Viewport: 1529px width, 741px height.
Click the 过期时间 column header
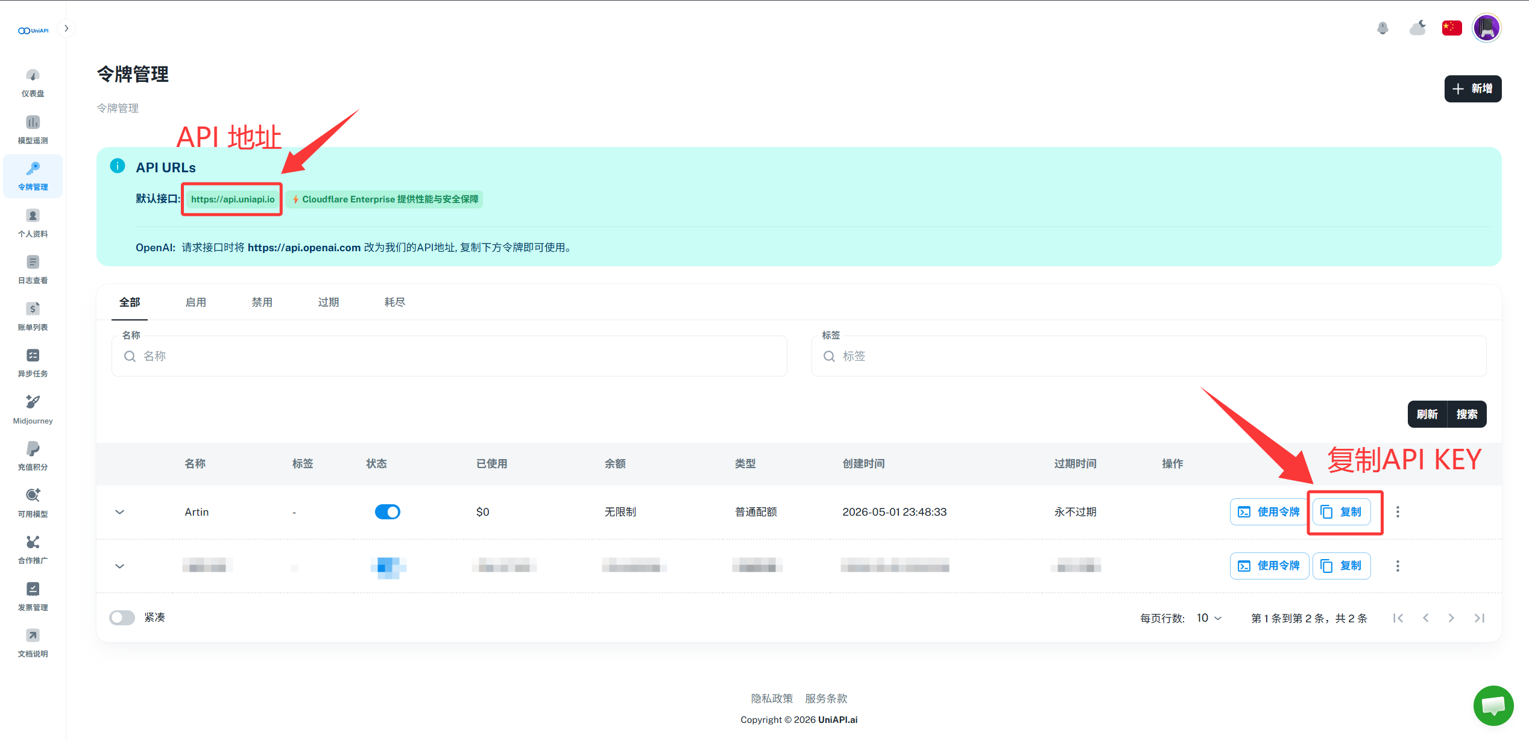pyautogui.click(x=1075, y=464)
